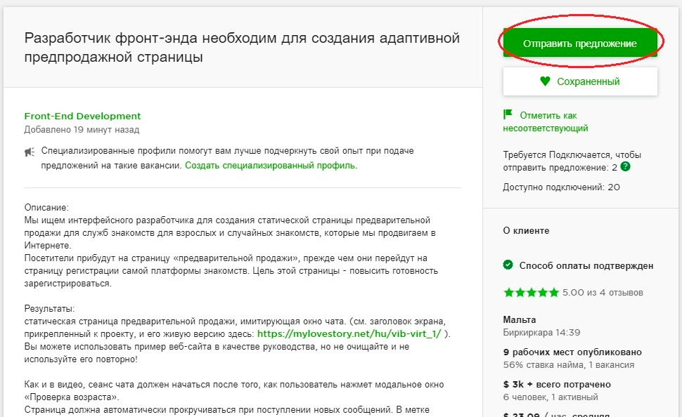This screenshot has height=417, width=682.
Task: Click the Мальта client location
Action: click(x=520, y=319)
